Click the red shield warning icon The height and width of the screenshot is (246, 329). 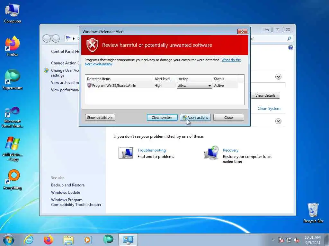pos(92,45)
